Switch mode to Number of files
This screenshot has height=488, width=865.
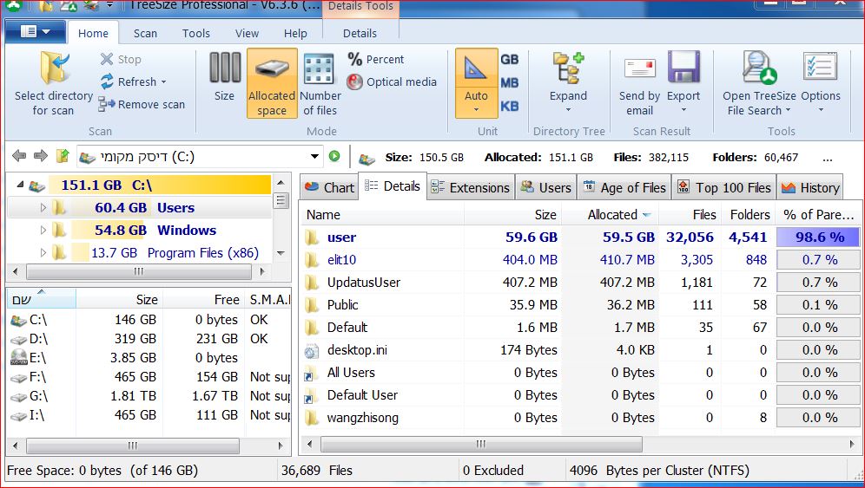(320, 83)
